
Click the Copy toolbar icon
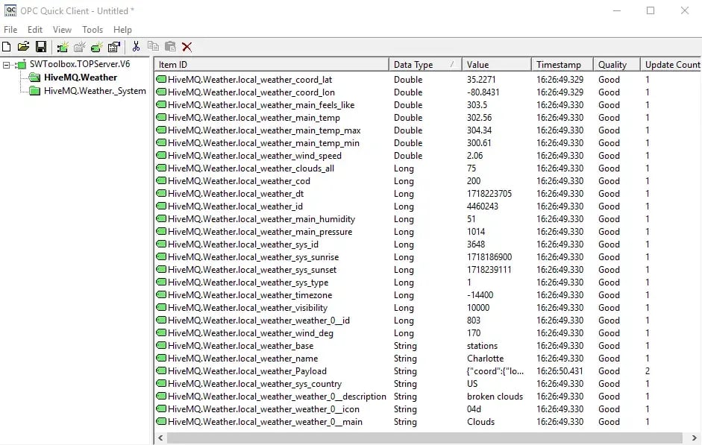[x=154, y=45]
